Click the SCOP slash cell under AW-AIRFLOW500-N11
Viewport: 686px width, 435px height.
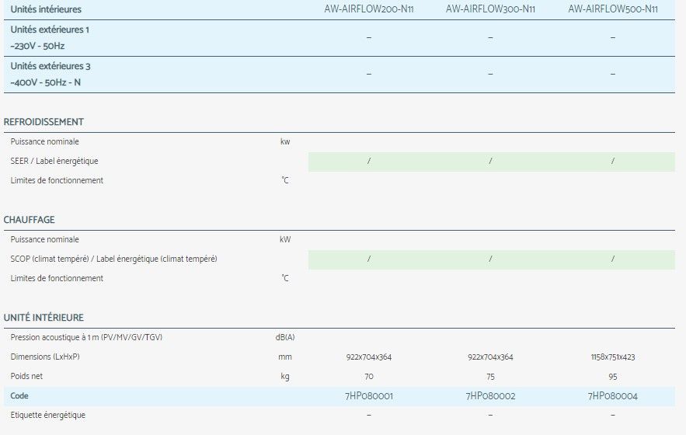click(x=613, y=259)
